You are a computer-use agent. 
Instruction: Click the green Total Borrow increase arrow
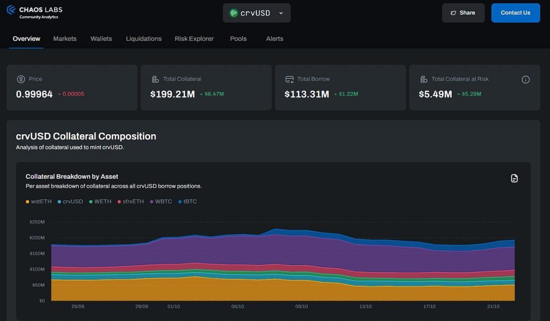[336, 94]
